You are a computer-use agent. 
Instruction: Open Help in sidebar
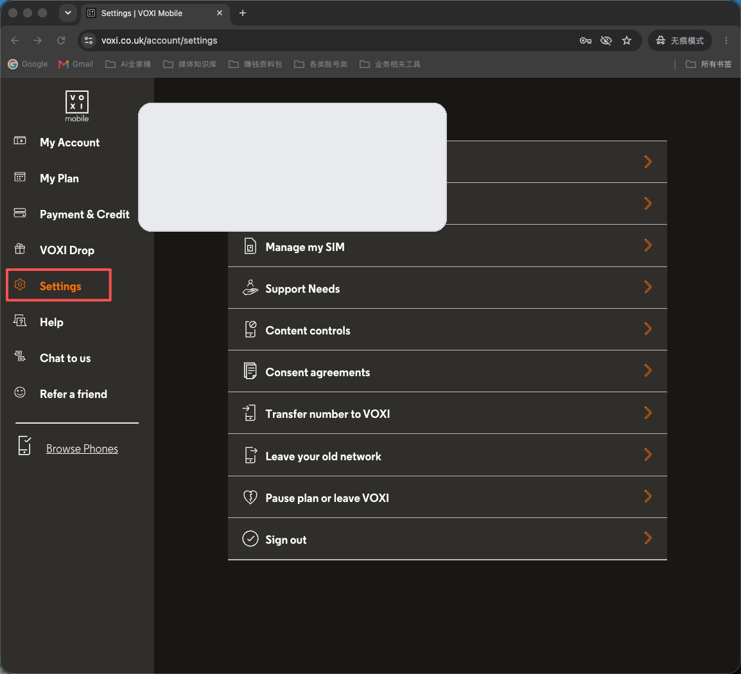coord(51,322)
